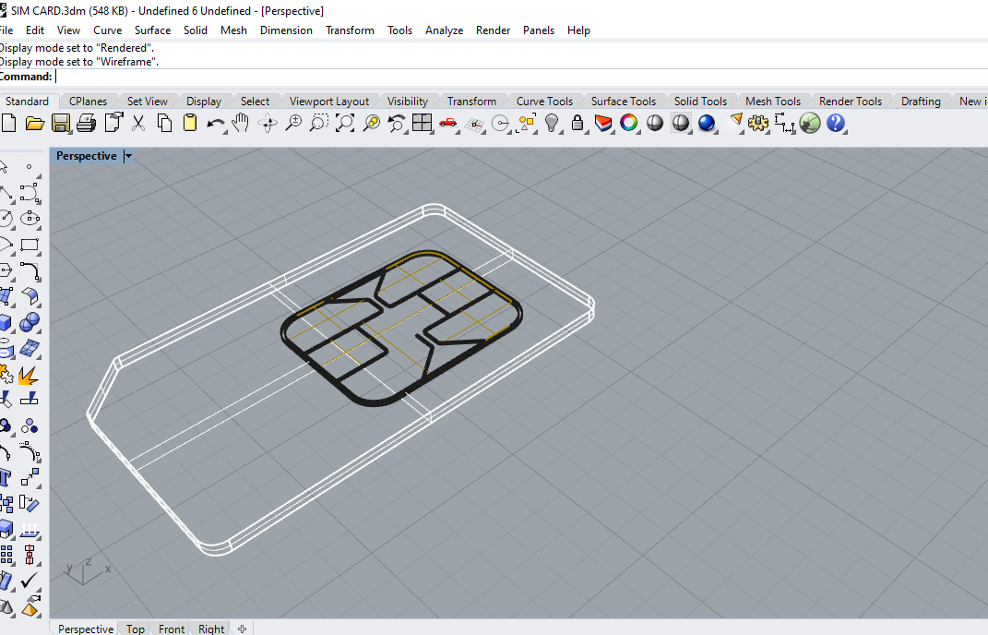Switch to the Viewport Layout tab
The image size is (988, 635).
tap(329, 101)
